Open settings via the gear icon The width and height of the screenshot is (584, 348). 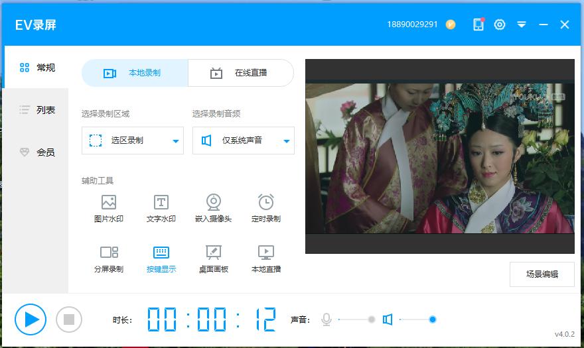(x=500, y=25)
